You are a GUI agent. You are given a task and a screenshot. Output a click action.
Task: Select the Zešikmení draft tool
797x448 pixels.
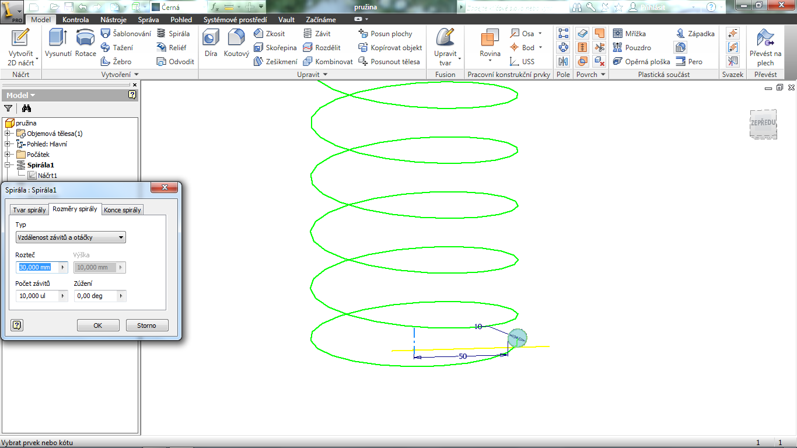[276, 62]
